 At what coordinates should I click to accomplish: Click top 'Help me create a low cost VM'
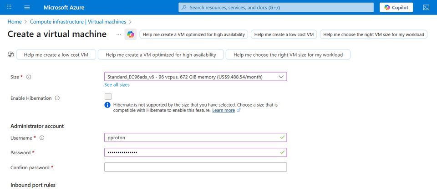pos(285,34)
